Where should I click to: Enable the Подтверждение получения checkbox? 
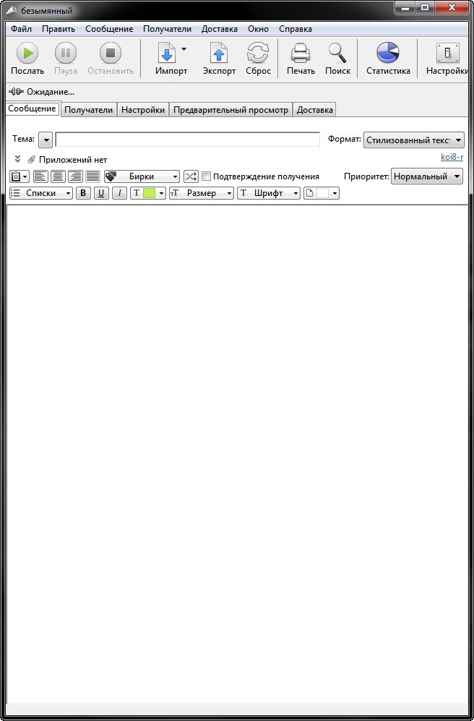(207, 176)
